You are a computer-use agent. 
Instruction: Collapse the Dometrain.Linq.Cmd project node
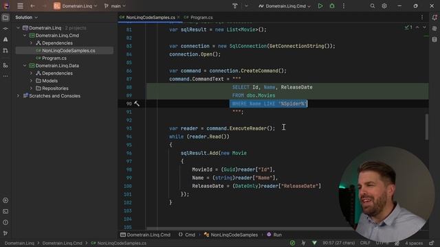coord(25,35)
